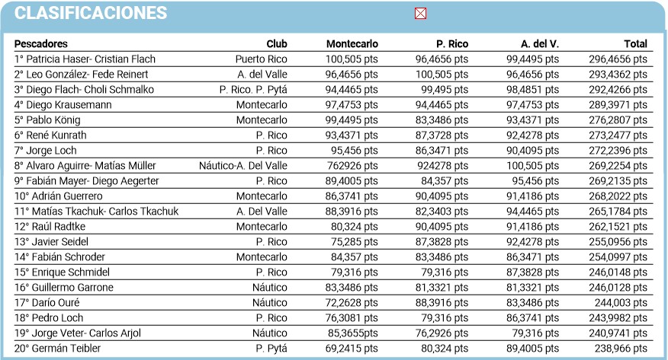Click the CLASIFICACIONES title

[x=91, y=13]
